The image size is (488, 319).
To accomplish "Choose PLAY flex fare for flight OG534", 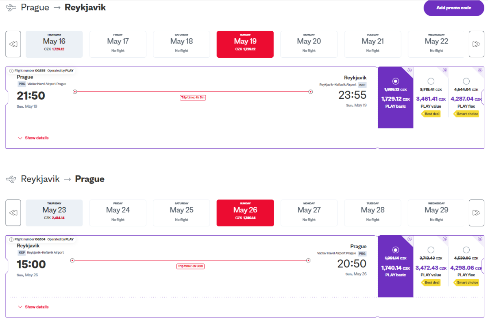I will pos(466,250).
